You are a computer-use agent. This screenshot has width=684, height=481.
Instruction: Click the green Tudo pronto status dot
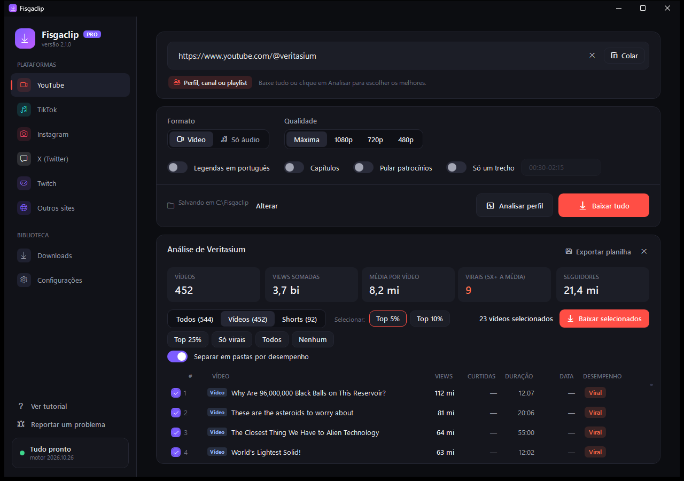pyautogui.click(x=22, y=453)
